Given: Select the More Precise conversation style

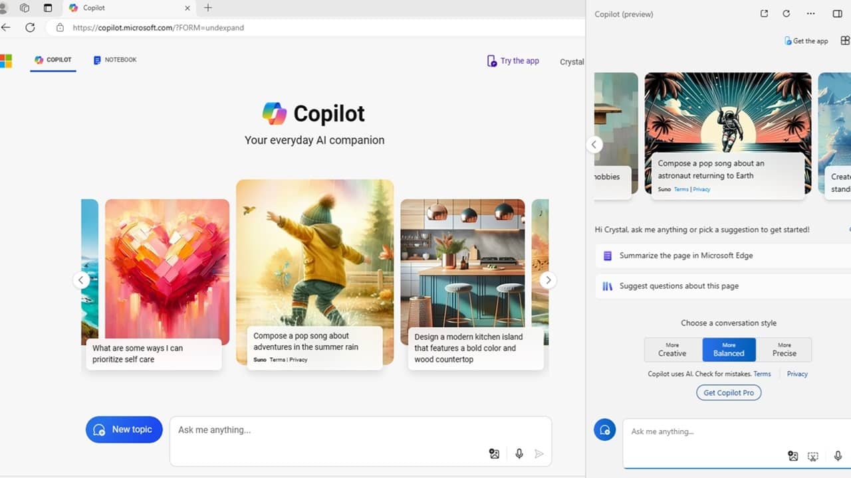Looking at the screenshot, I should coord(785,349).
